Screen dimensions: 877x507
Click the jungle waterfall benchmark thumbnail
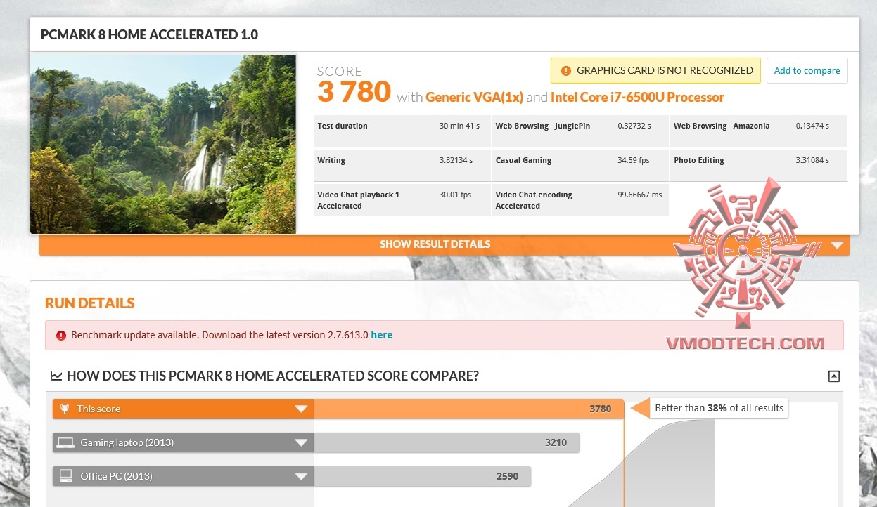(x=163, y=145)
